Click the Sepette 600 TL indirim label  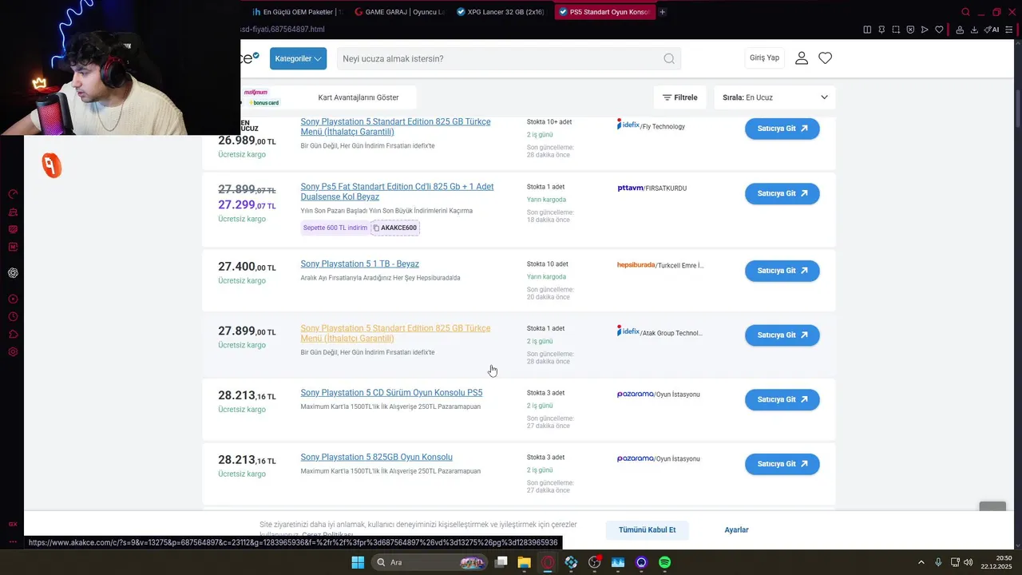pyautogui.click(x=335, y=228)
